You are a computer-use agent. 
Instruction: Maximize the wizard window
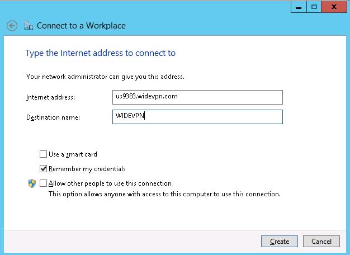(314, 7)
